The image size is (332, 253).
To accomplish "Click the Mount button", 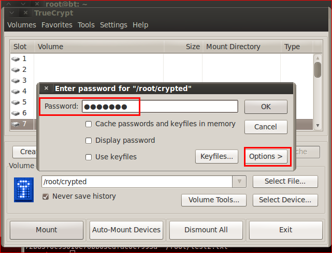I will click(x=47, y=230).
